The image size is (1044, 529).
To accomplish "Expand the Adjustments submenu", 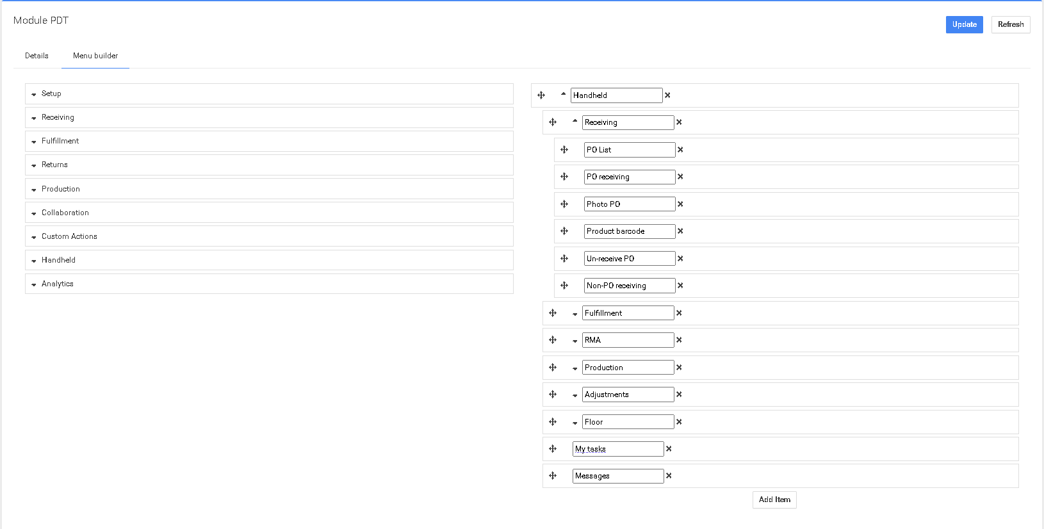I will [575, 395].
